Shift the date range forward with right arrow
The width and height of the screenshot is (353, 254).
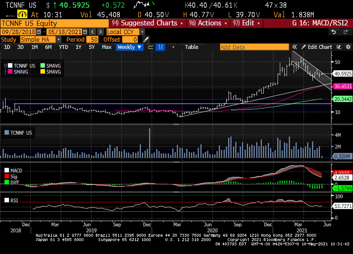coord(100,32)
